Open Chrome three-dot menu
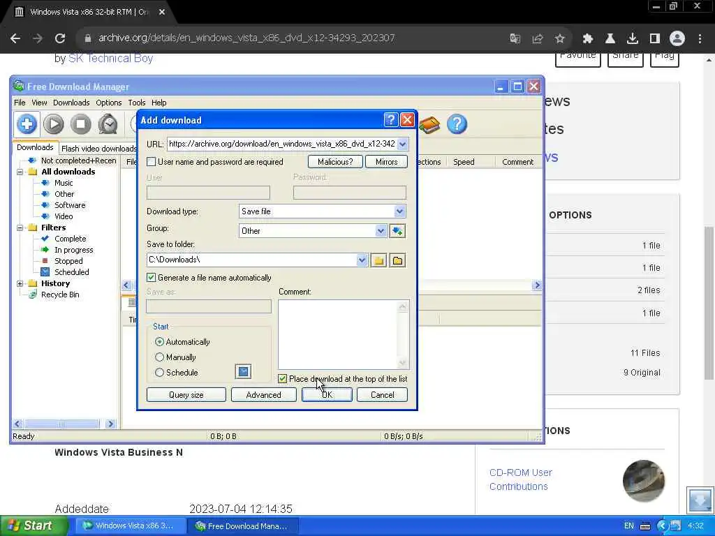Screen dimensions: 715x536 point(700,38)
